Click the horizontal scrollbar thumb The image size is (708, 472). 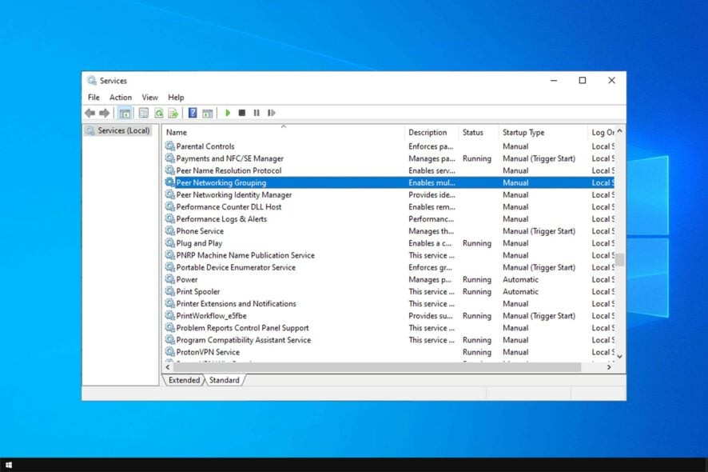click(376, 367)
